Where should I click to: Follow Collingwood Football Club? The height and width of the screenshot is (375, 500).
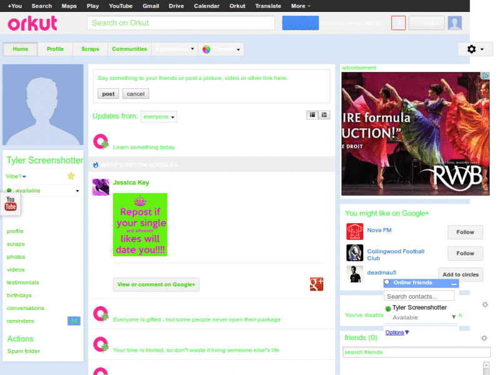465,254
